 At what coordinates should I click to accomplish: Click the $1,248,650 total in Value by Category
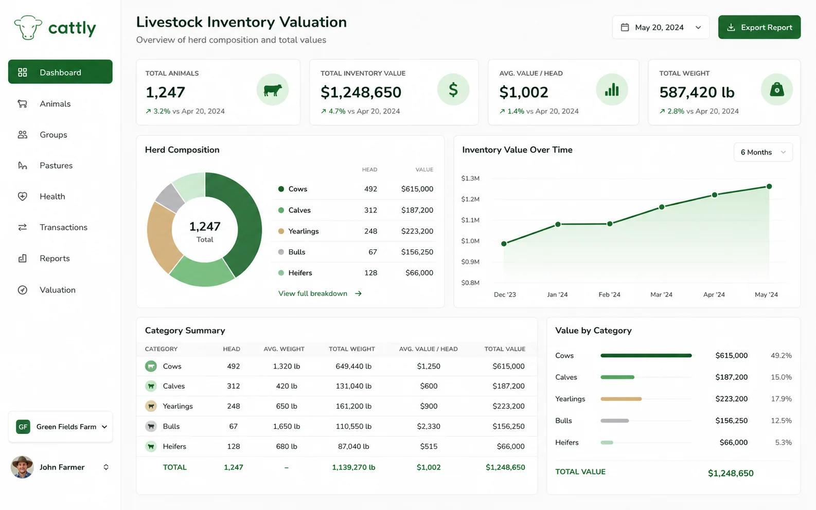[x=731, y=473]
